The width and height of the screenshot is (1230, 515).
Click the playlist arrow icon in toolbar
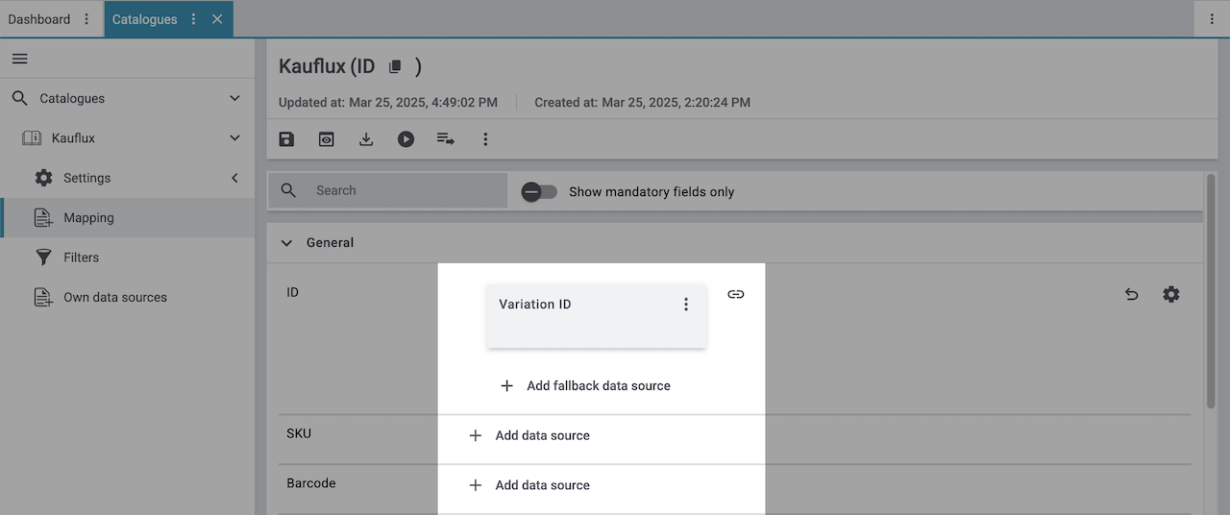[446, 139]
